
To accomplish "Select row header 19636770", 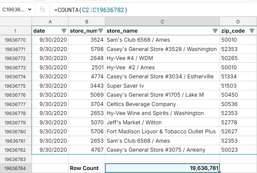I will 16,40.
